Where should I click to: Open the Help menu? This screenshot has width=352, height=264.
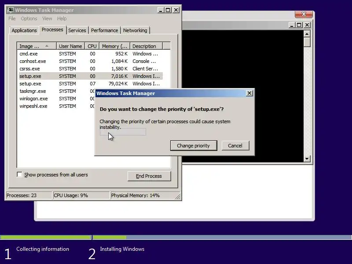click(62, 18)
